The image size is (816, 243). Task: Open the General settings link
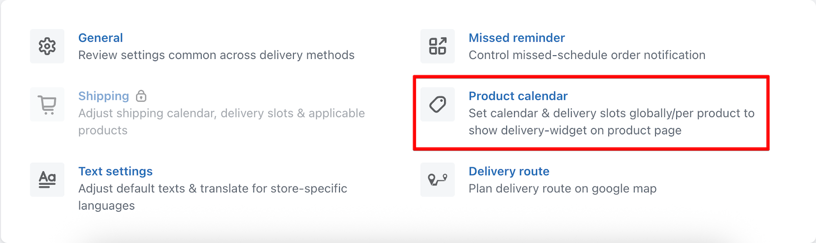click(x=100, y=38)
